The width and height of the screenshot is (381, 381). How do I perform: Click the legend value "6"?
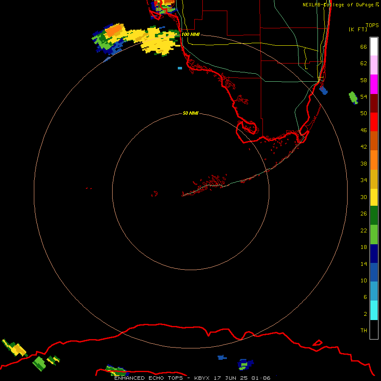point(365,297)
